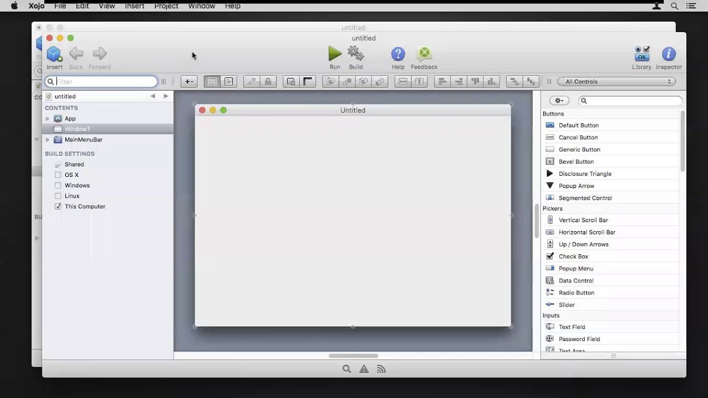The width and height of the screenshot is (708, 398).
Task: Click the library vertical scrollbar
Action: coord(683,141)
